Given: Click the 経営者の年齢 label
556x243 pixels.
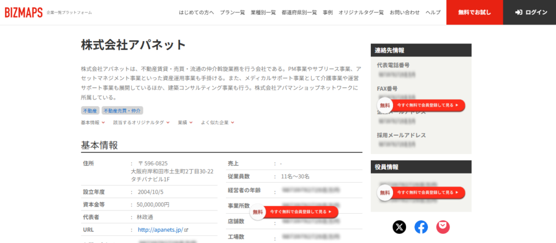Looking at the screenshot, I should pyautogui.click(x=244, y=190).
